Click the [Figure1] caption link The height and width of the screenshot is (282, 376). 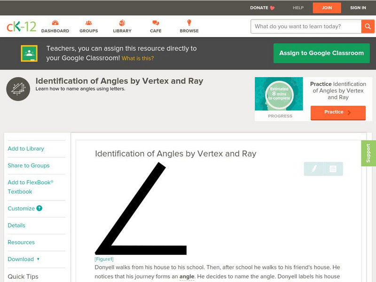pyautogui.click(x=104, y=259)
